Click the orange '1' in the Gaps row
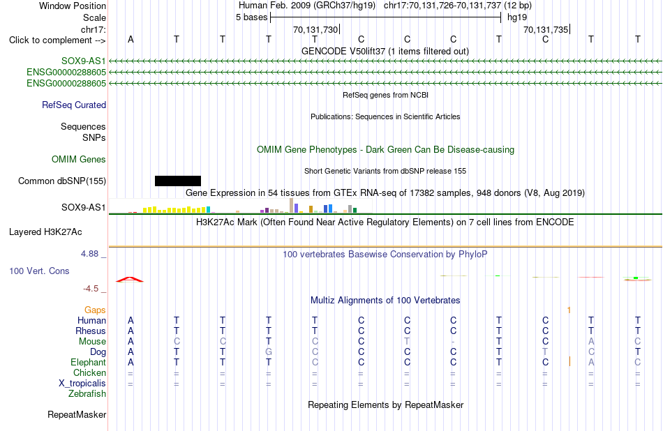Viewport: 663px width, 431px height. pyautogui.click(x=569, y=310)
